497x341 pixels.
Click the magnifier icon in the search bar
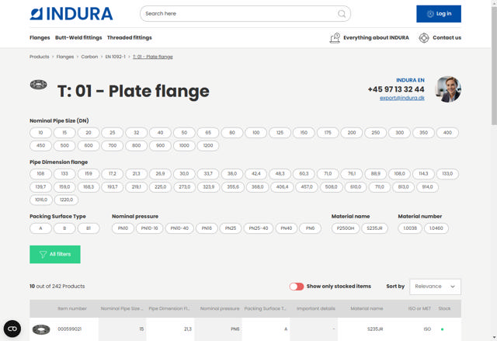(342, 14)
